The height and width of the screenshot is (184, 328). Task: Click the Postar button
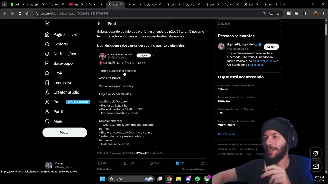click(x=65, y=133)
